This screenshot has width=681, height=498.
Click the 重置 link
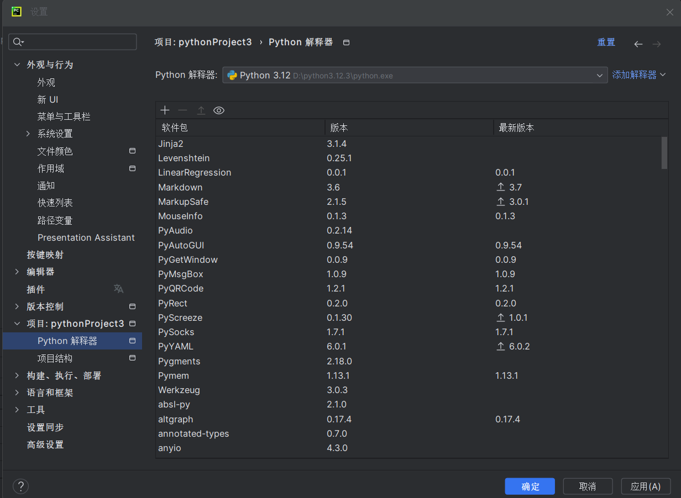coord(606,43)
